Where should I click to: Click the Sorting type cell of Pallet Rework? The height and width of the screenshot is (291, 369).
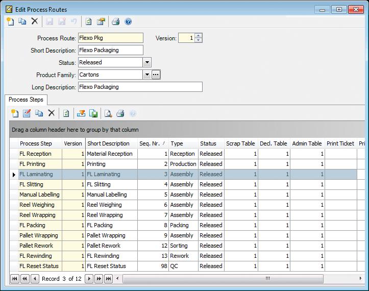pos(183,246)
